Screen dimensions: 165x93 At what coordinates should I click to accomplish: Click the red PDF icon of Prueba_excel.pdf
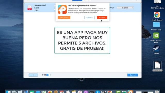30,8
